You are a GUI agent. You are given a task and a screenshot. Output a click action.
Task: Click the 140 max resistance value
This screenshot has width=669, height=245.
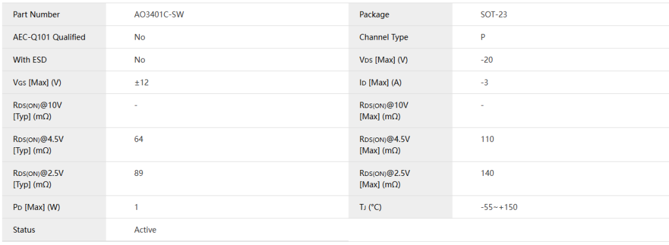coord(487,173)
